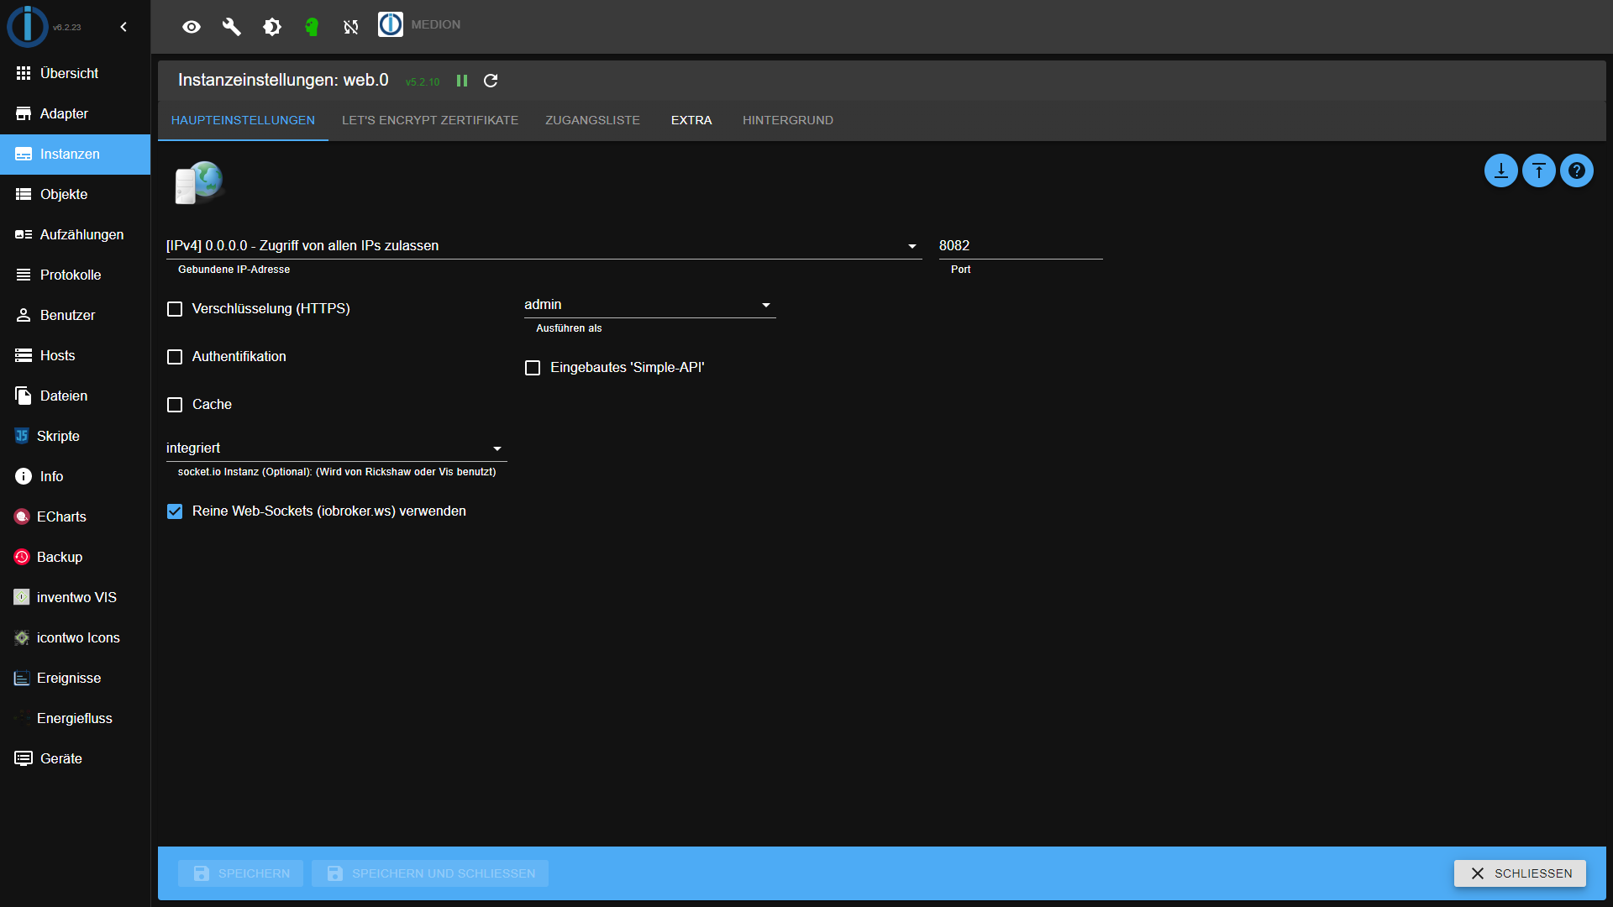Click the download/save icon top right
1613x907 pixels.
[1501, 170]
